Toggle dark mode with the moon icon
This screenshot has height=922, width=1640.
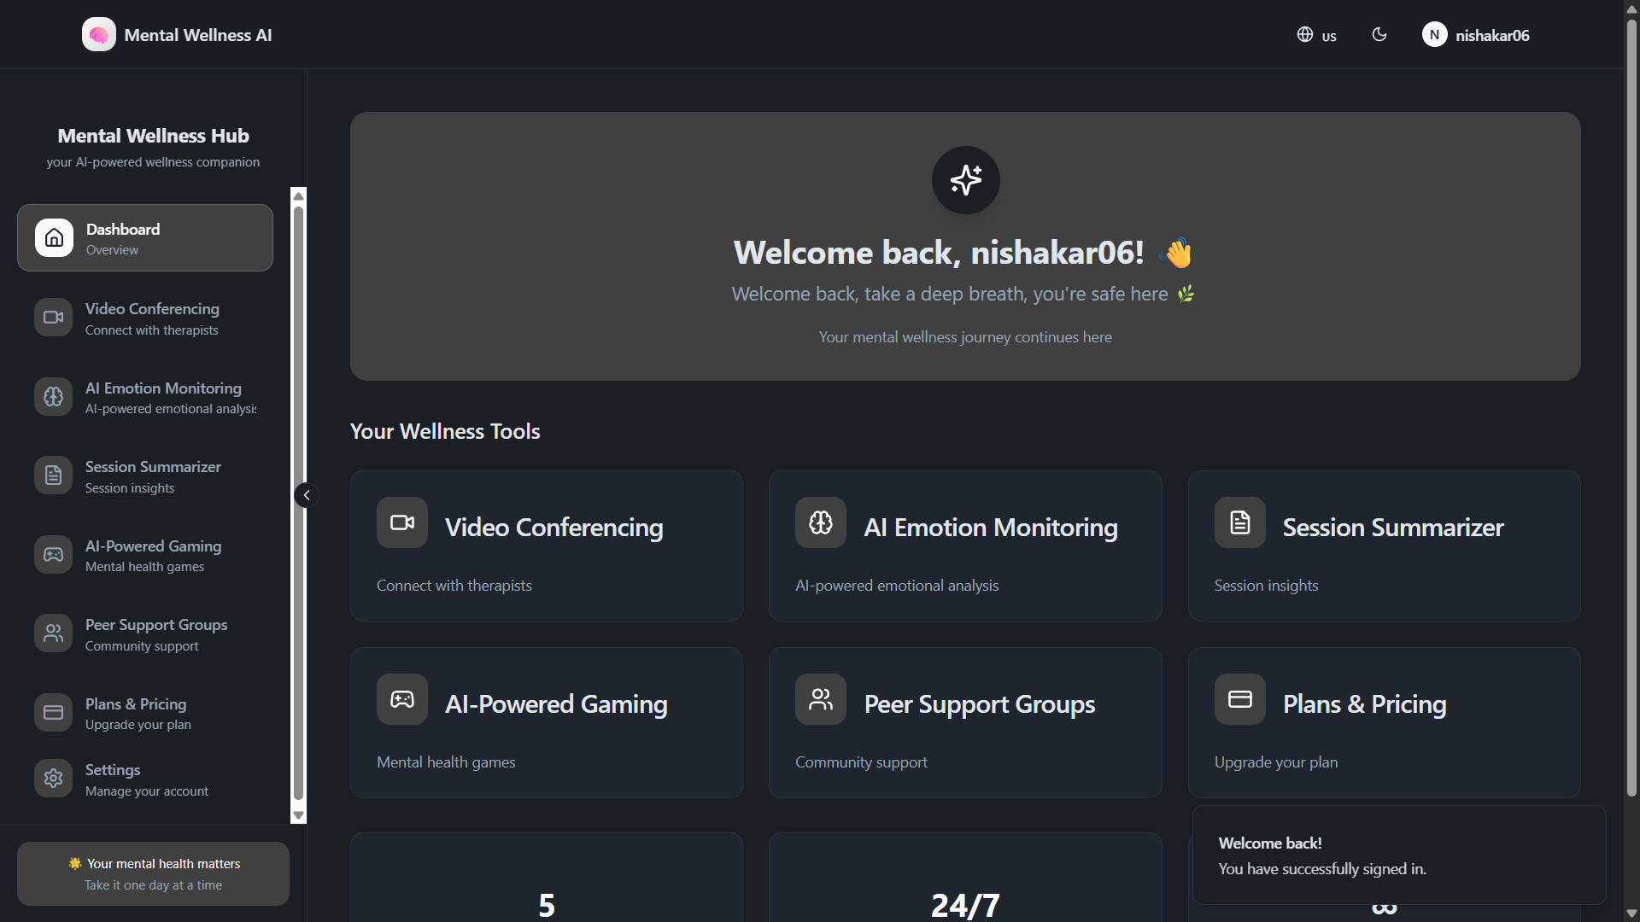pyautogui.click(x=1379, y=35)
